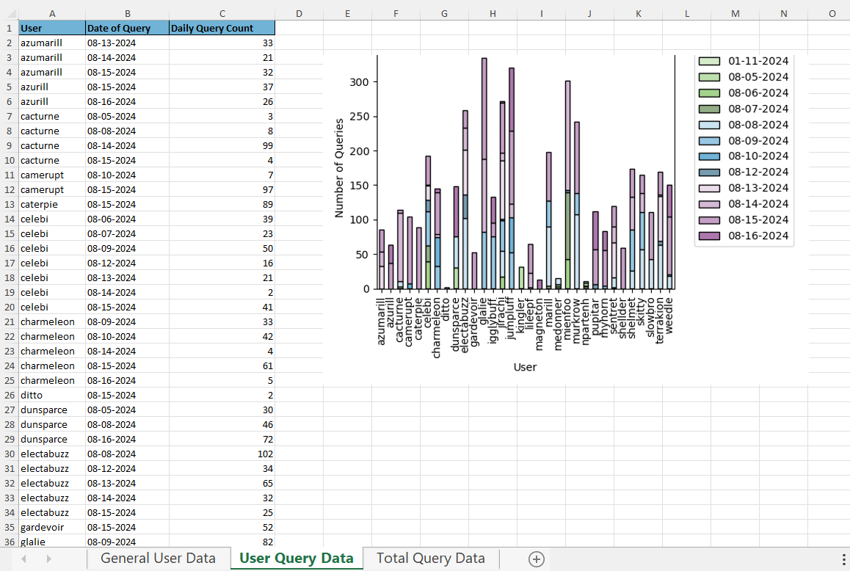Image resolution: width=850 pixels, height=571 pixels.
Task: Click camerupt cell in row 11
Action: click(x=52, y=175)
